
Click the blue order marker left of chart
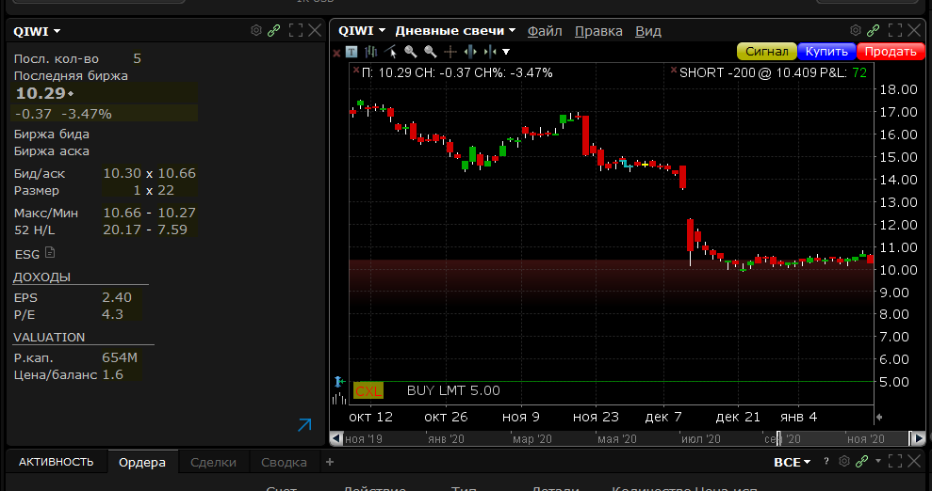tap(339, 381)
